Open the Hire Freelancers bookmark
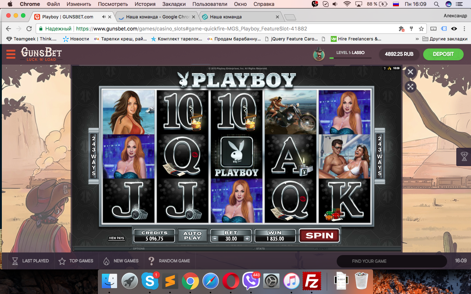471x294 pixels. [x=356, y=39]
